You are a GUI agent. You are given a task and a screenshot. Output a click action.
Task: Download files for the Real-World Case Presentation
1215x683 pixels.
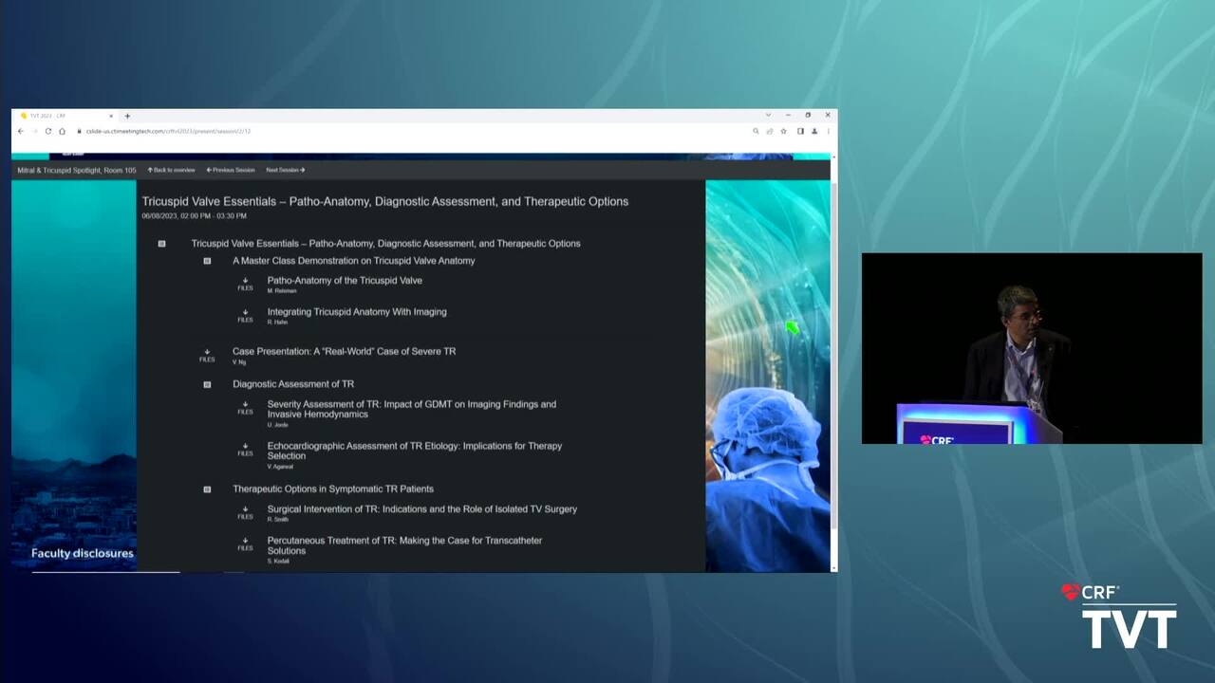207,355
